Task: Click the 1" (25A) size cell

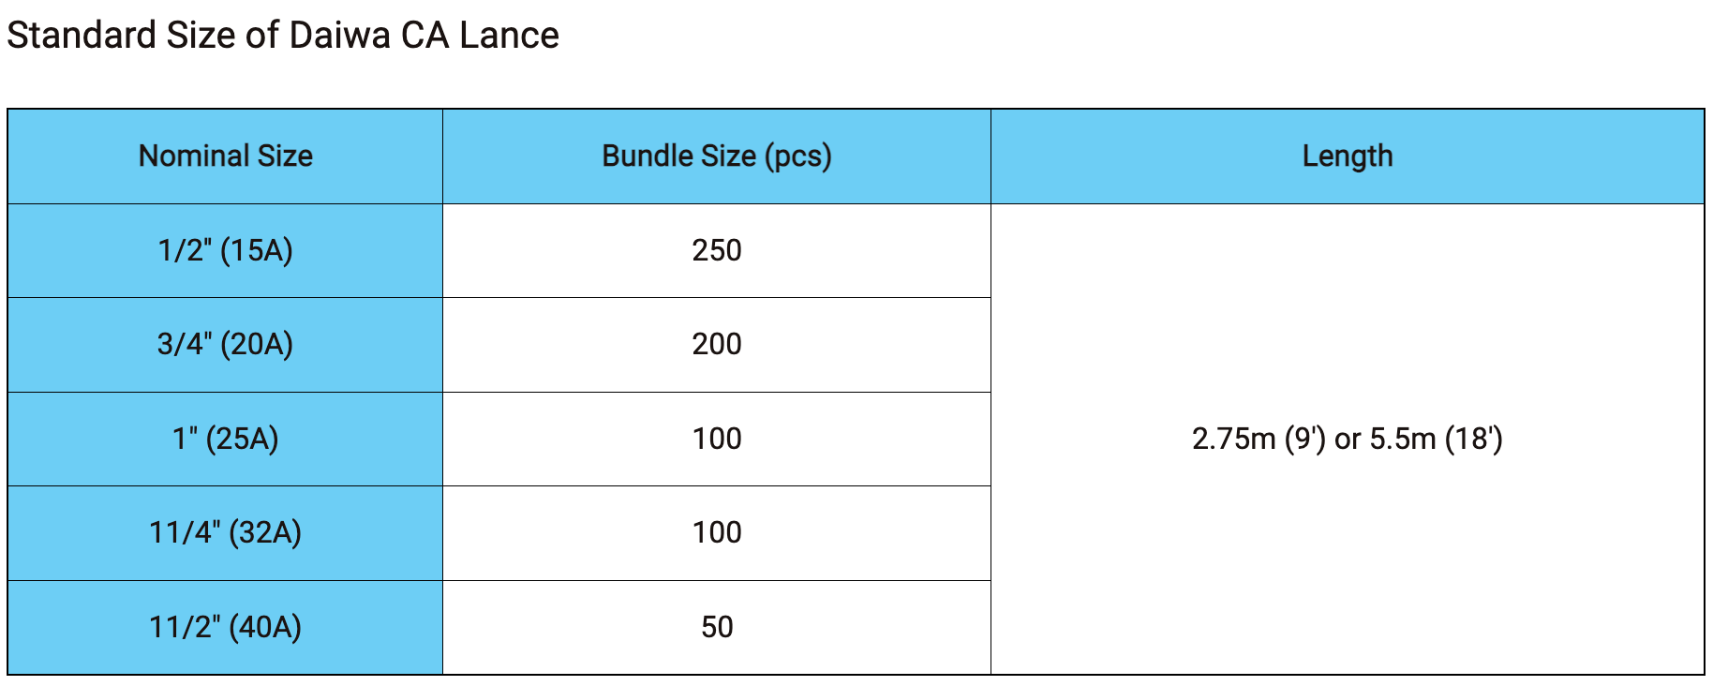Action: (x=226, y=439)
